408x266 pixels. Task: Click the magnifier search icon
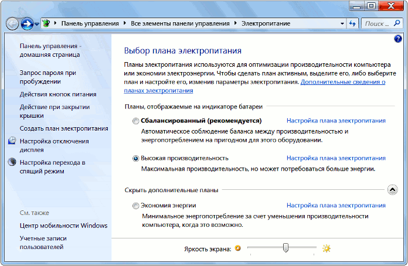tap(397, 23)
